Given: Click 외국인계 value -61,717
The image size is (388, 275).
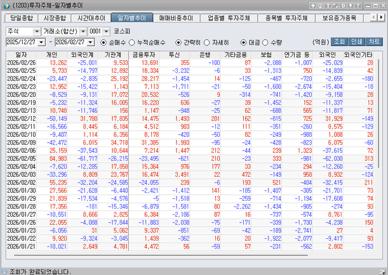Looking at the screenshot, I should 87,159.
